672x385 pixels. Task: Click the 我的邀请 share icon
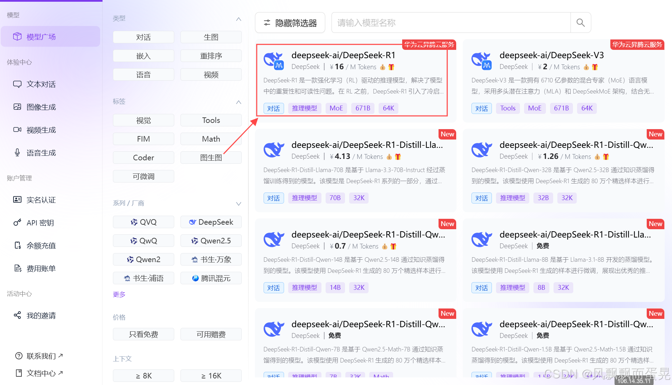(x=17, y=315)
